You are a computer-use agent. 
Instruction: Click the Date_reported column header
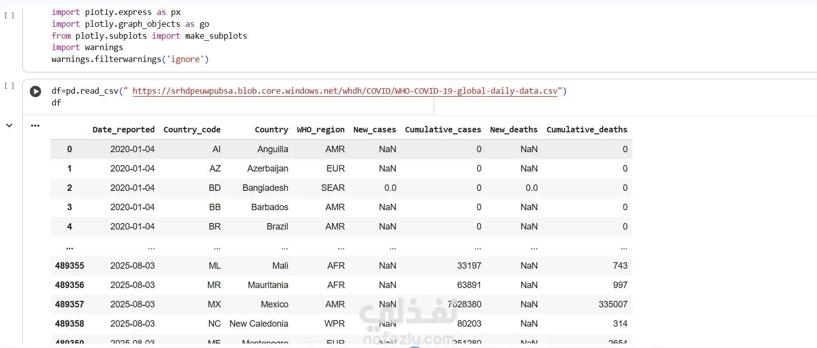[124, 130]
